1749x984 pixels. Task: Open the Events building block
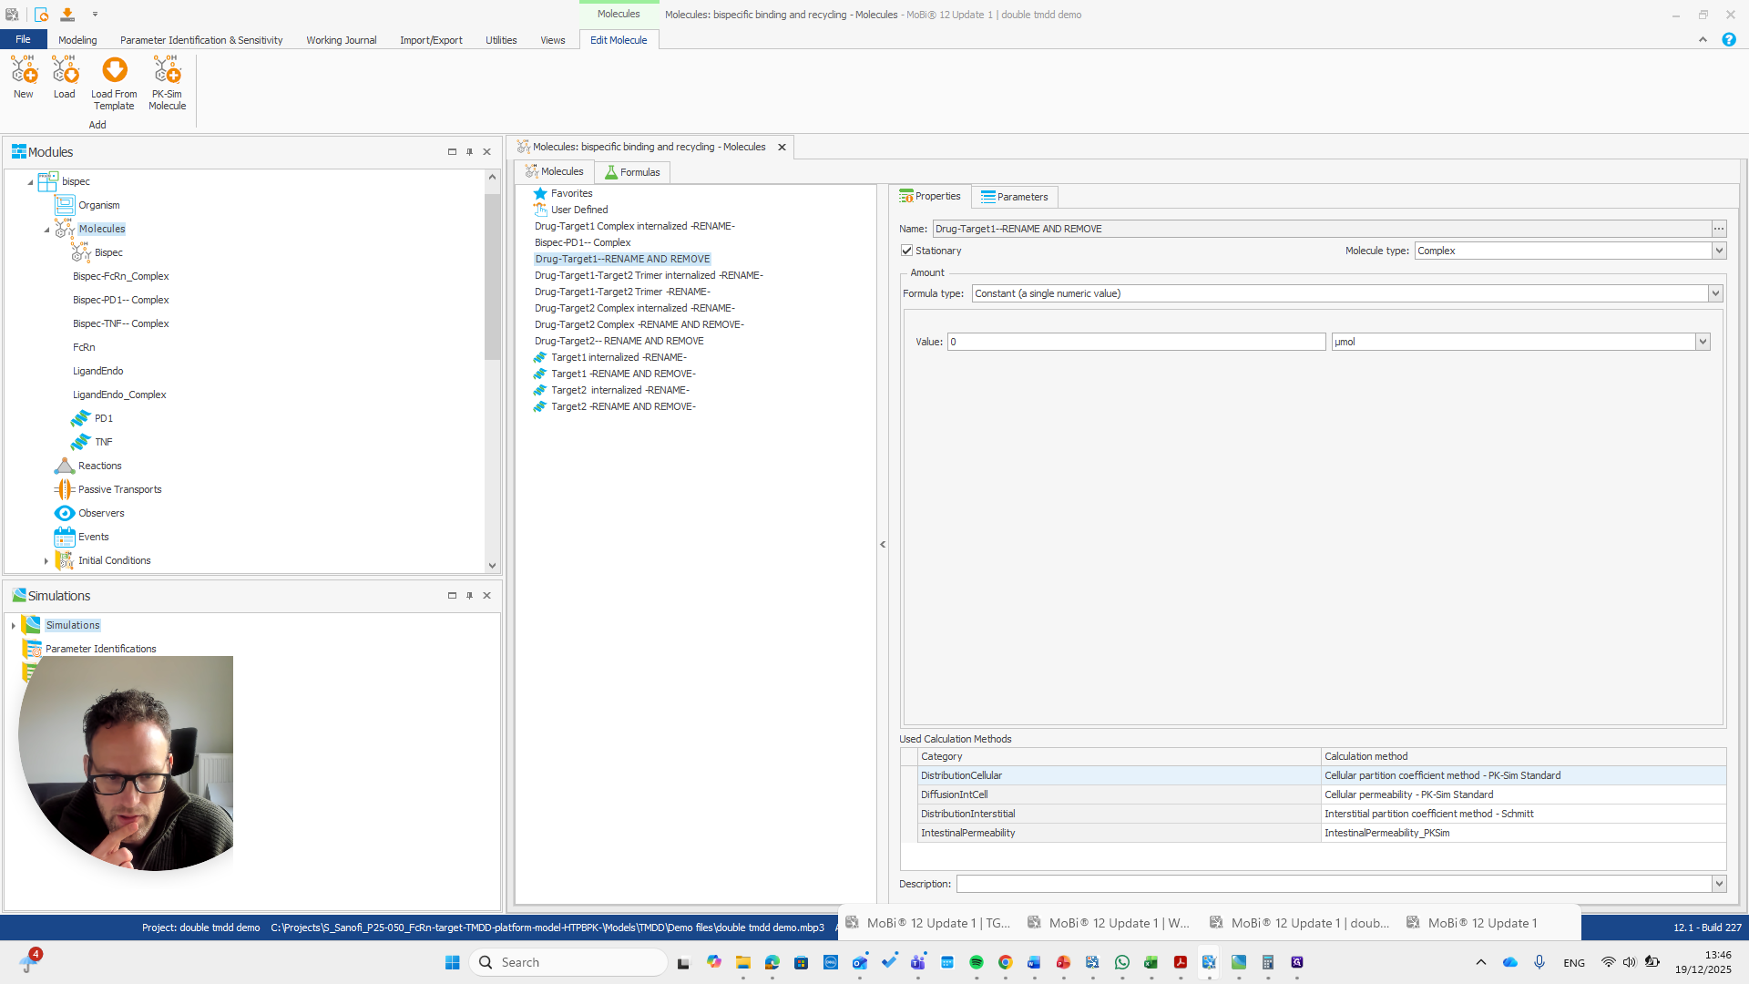(93, 537)
